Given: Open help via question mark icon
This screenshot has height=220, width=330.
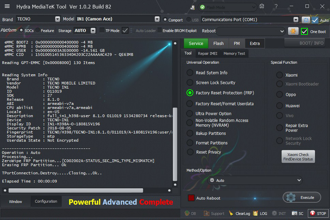Looking at the screenshot, I should point(276,6).
